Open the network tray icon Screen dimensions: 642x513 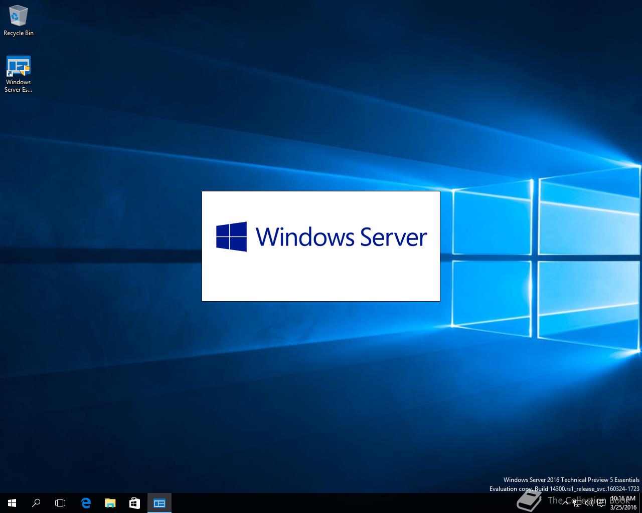[577, 503]
